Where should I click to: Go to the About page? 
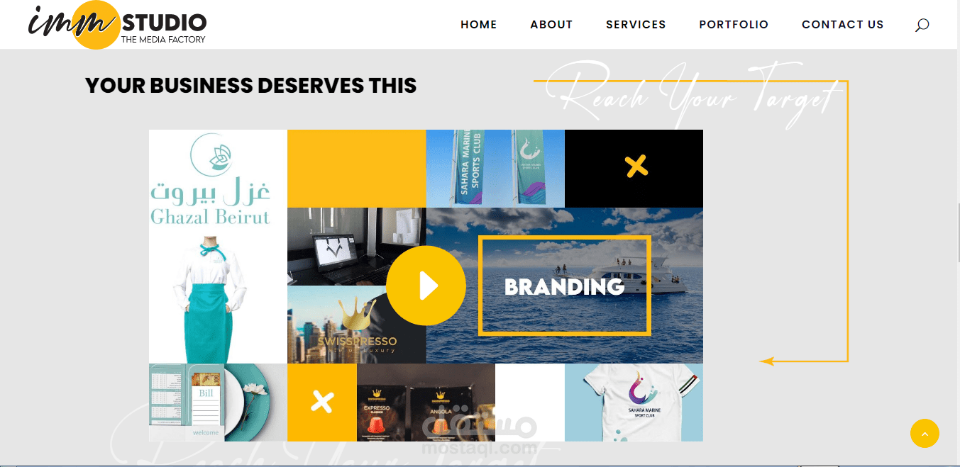coord(551,25)
